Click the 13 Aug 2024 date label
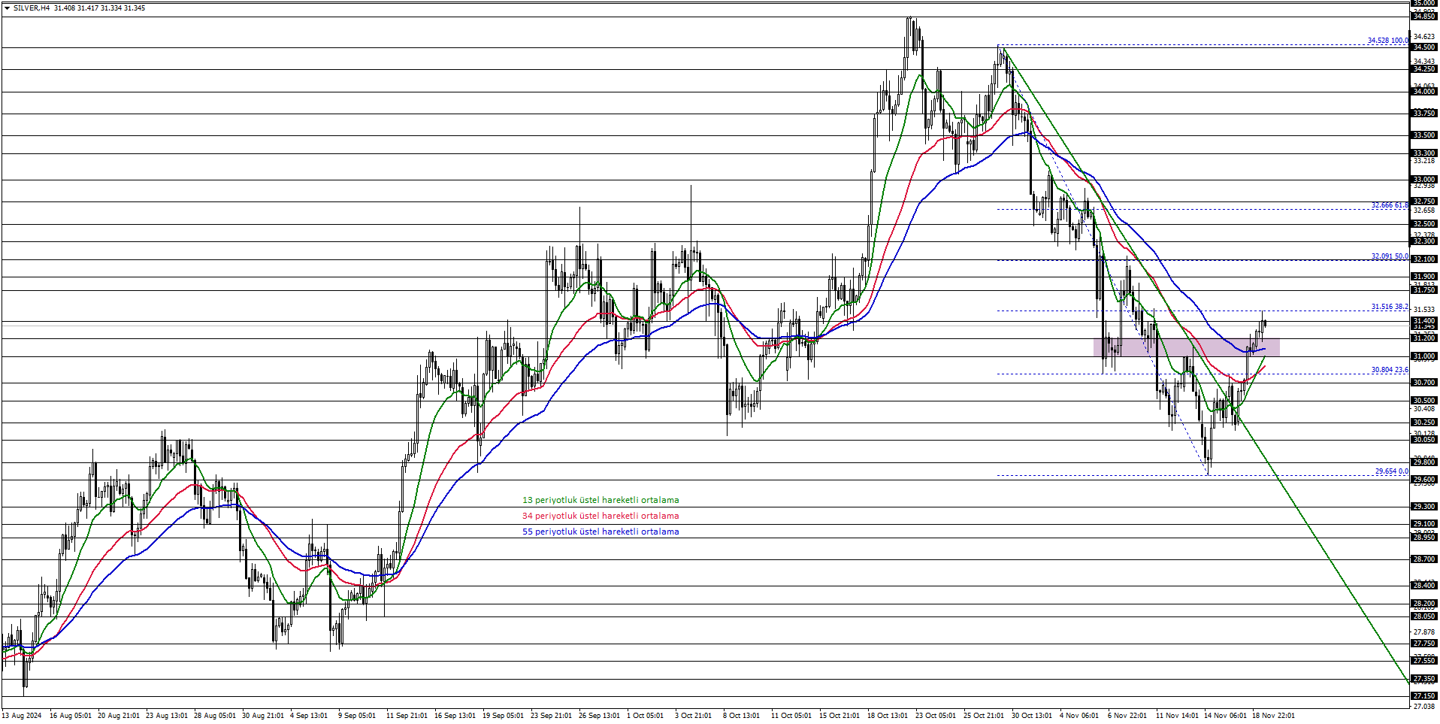 click(x=22, y=716)
